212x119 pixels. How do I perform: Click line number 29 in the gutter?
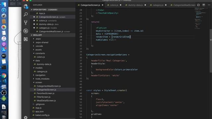point(81,37)
